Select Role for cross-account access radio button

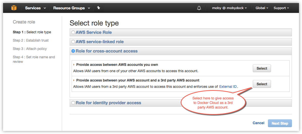73,51
